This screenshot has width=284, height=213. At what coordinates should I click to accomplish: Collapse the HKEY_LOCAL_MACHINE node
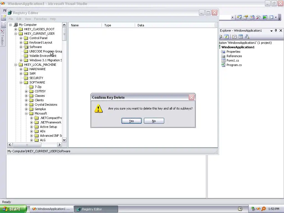pos(16,65)
